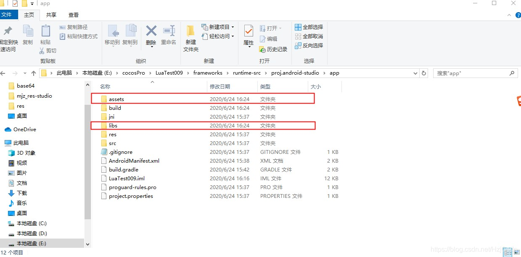
Task: Switch to the View ribbon tab
Action: click(x=74, y=15)
